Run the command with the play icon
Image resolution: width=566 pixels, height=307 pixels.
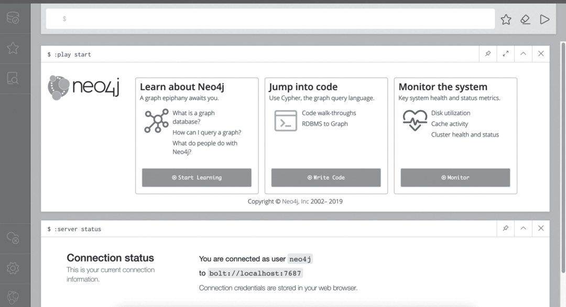[x=545, y=19]
